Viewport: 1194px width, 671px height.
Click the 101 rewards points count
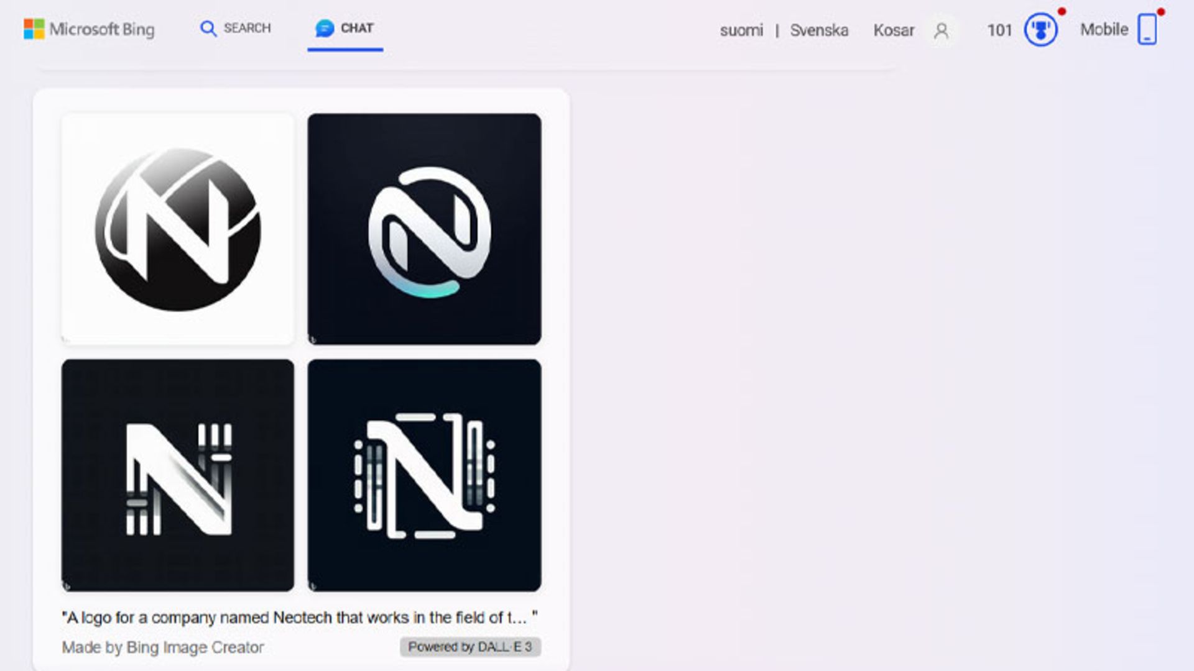[x=999, y=30]
